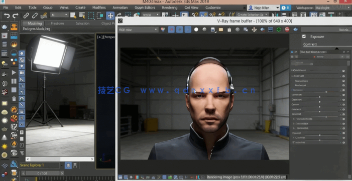Viewport: 352px width, 181px height.
Task: Click the Undo arrow in the main toolbar
Action: (7, 16)
